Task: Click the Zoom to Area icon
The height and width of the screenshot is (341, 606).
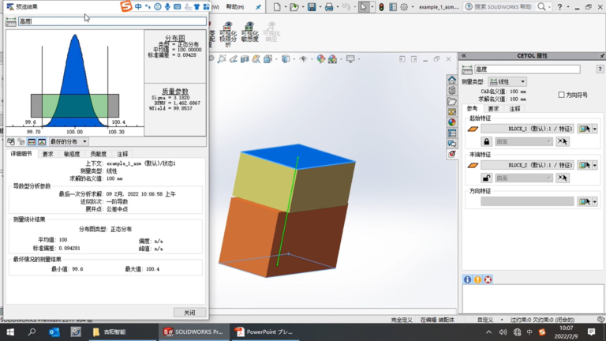Action: point(222,59)
